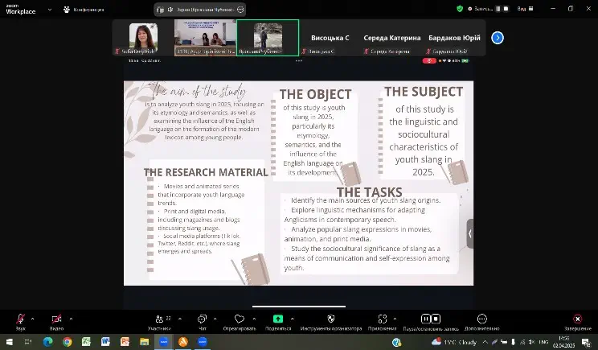The width and height of the screenshot is (598, 350).
Task: Expand audio options arrow next to Звук
Action: point(35,318)
